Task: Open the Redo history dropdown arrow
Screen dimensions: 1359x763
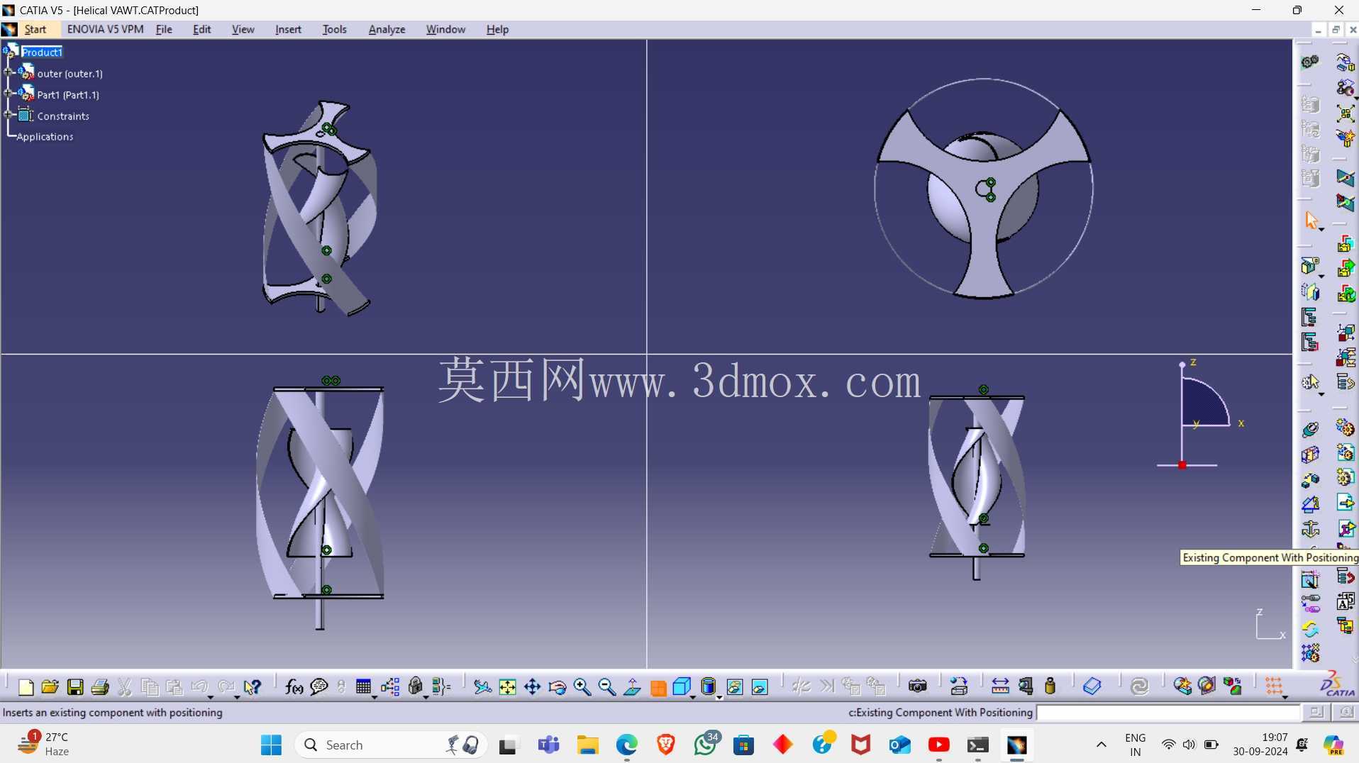Action: [x=237, y=697]
